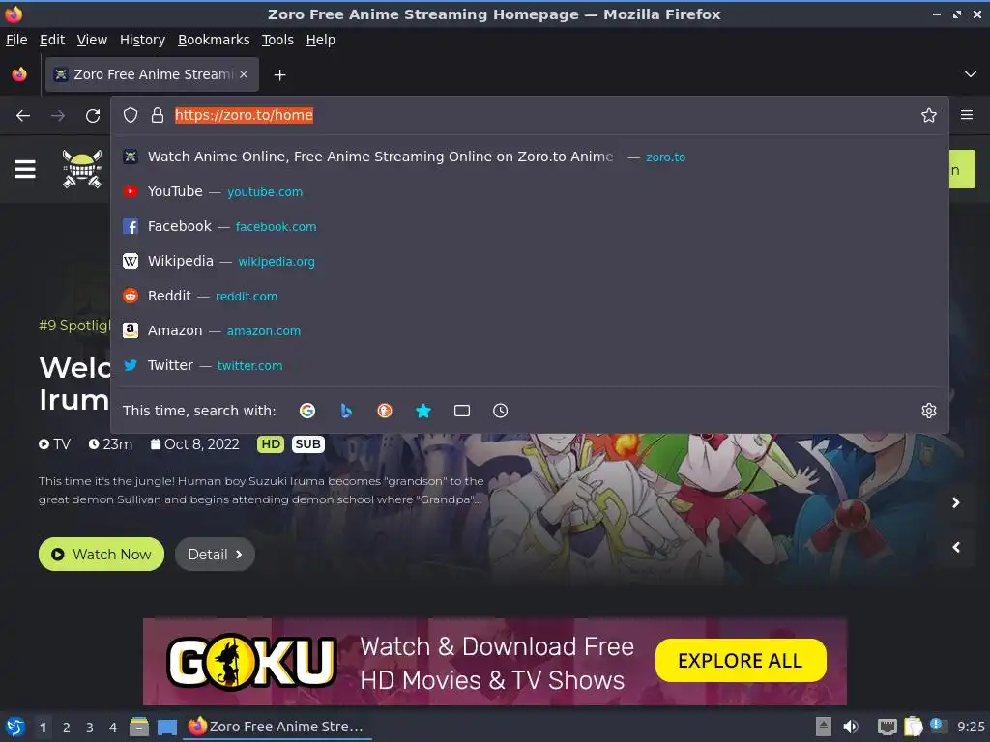
Task: Switch to workspace 2
Action: click(67, 728)
